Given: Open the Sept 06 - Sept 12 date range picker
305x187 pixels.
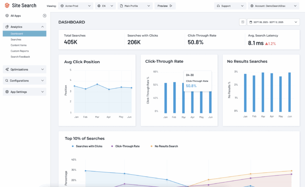Looking at the screenshot, I should coord(273,22).
